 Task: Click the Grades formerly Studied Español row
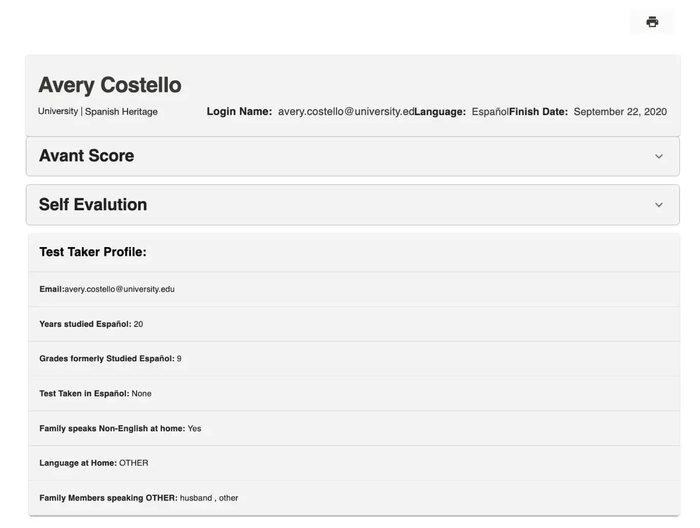(110, 358)
